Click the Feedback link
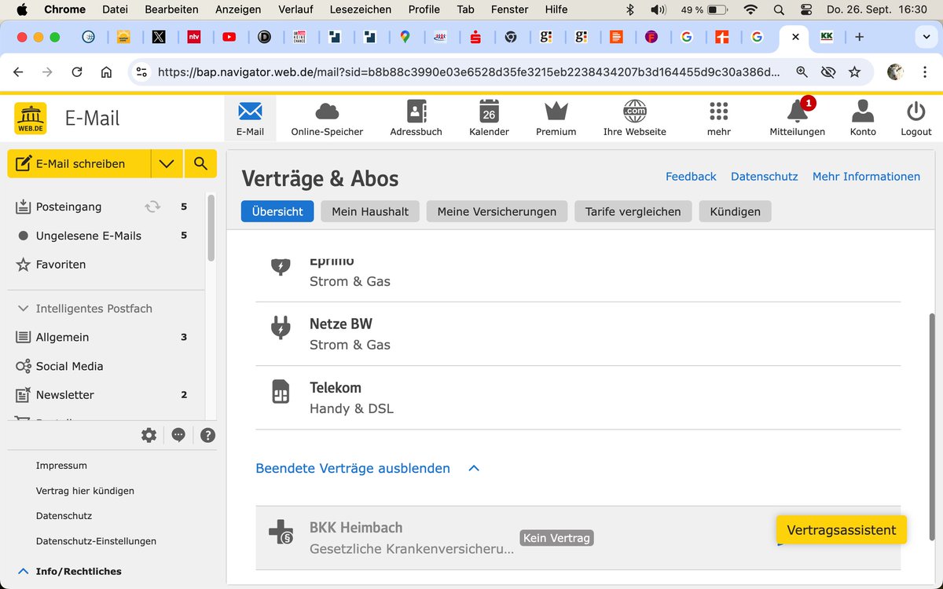This screenshot has width=943, height=589. (691, 177)
